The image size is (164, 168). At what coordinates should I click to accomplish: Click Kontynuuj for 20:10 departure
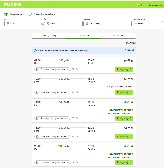124,162
